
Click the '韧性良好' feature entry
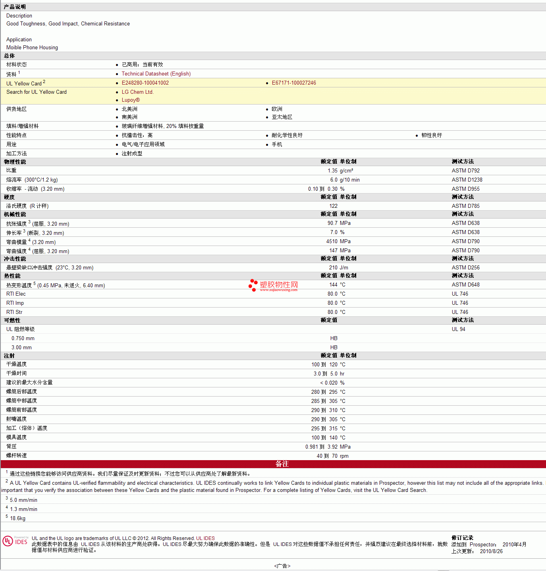[432, 135]
